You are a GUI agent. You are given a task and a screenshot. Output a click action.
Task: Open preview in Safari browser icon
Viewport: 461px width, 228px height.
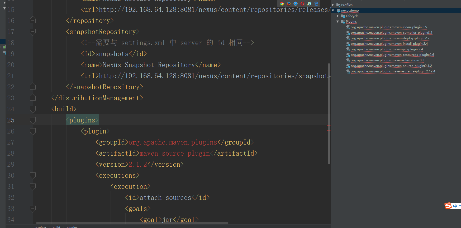click(296, 4)
